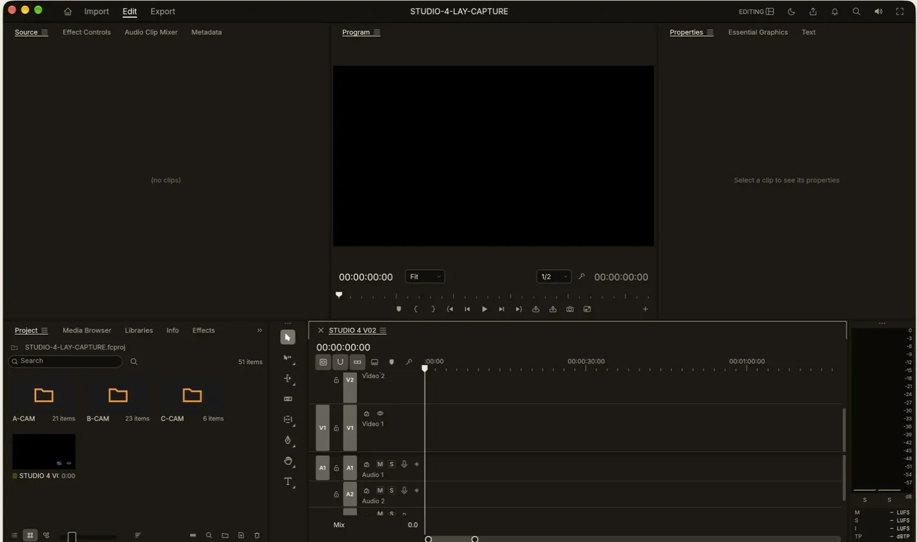Screen dimensions: 917x542
Task: Click the Mark In bracket button
Action: (x=416, y=309)
